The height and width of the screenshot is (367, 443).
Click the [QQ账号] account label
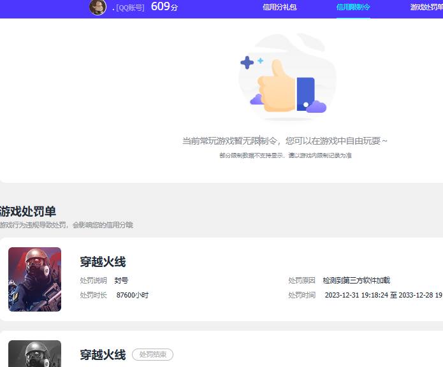click(x=130, y=8)
